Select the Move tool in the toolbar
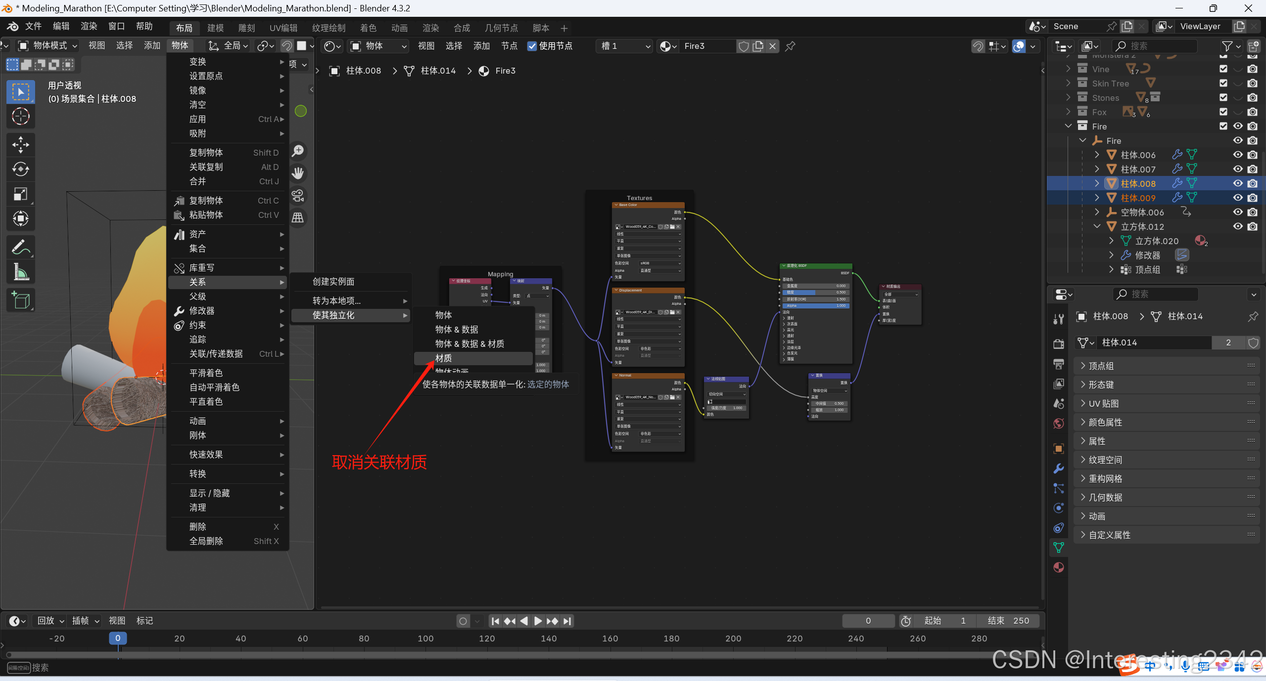 click(20, 144)
